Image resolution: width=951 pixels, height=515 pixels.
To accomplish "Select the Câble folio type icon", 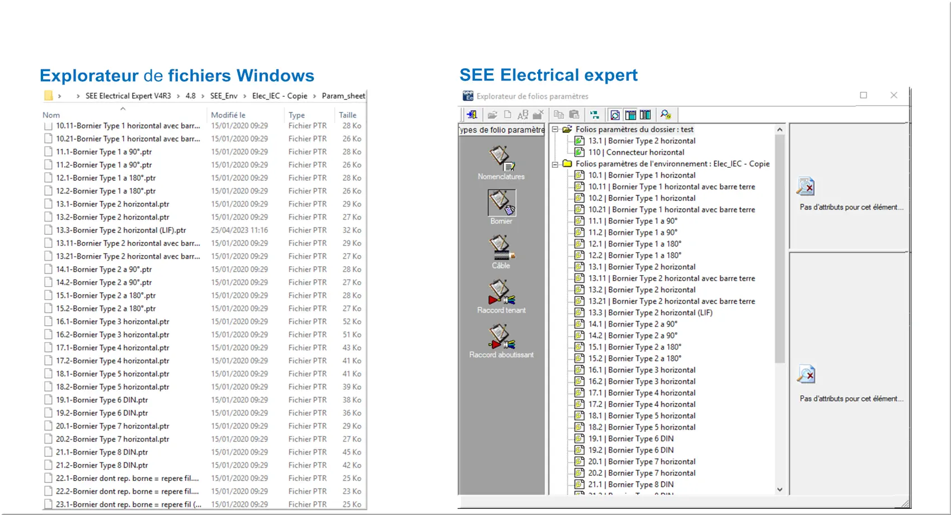I will point(501,247).
